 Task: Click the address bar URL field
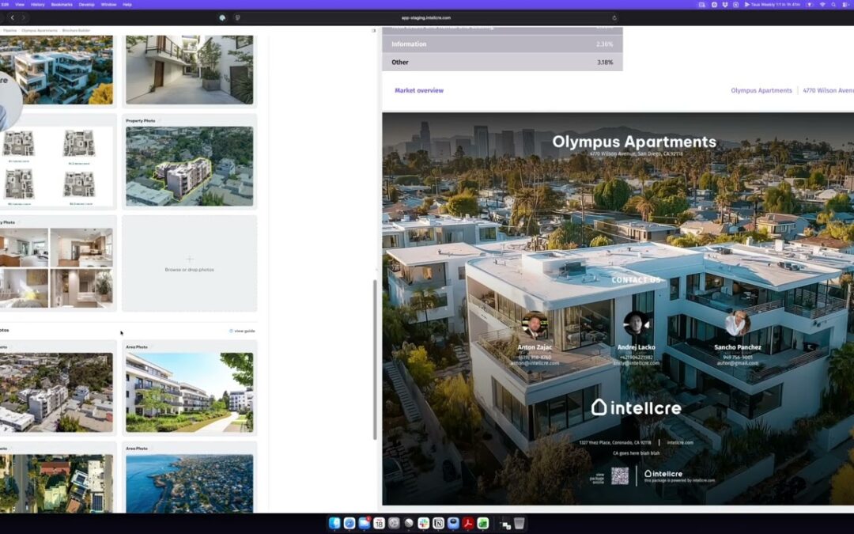(425, 18)
